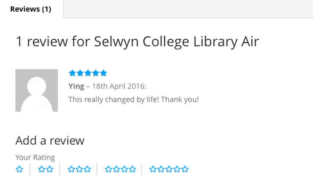Open the Reviews (1) tab

(31, 9)
